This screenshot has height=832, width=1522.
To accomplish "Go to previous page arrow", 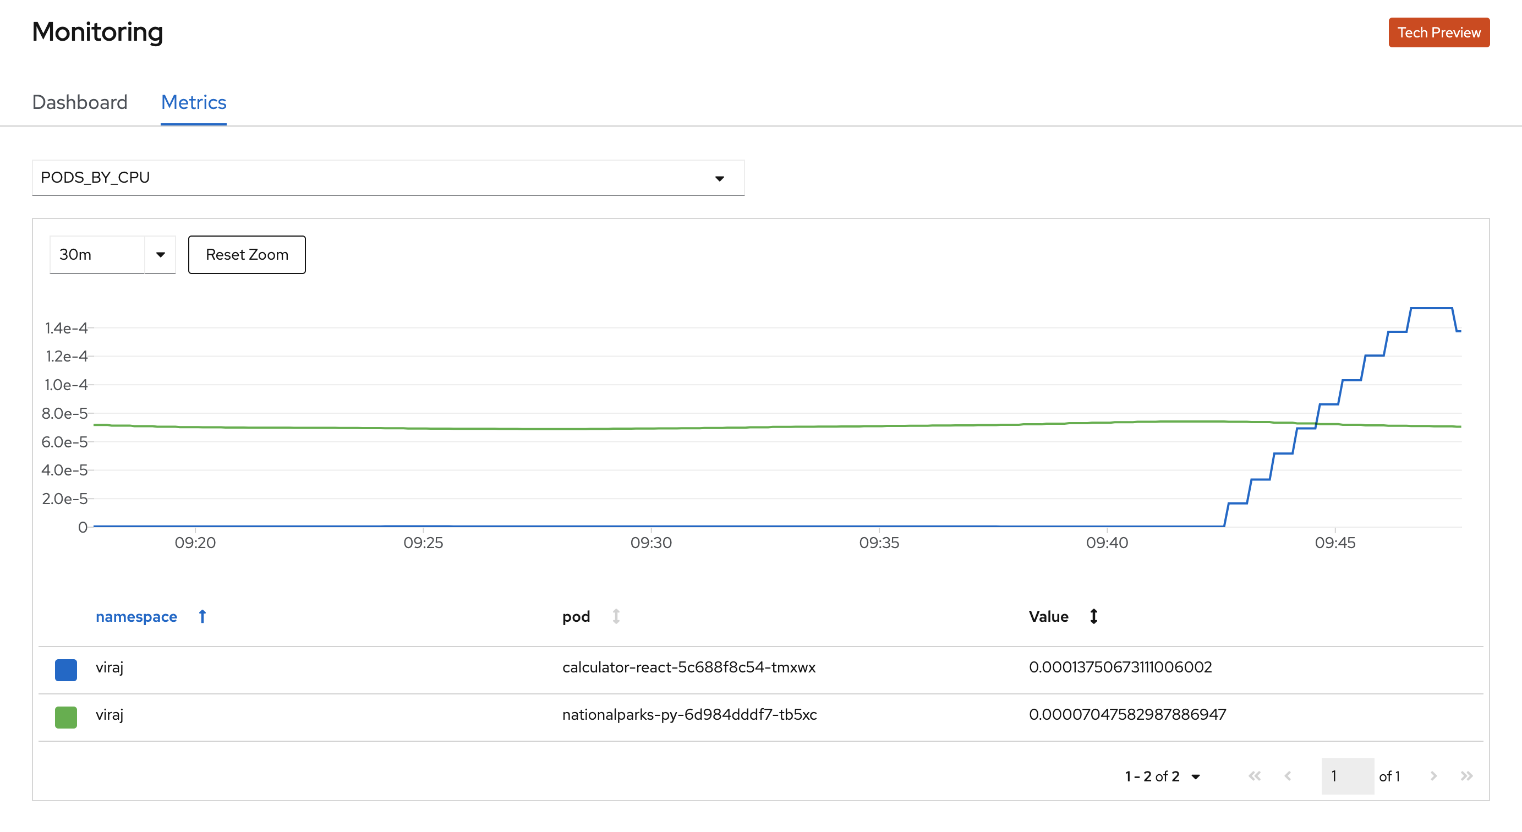I will (1288, 776).
